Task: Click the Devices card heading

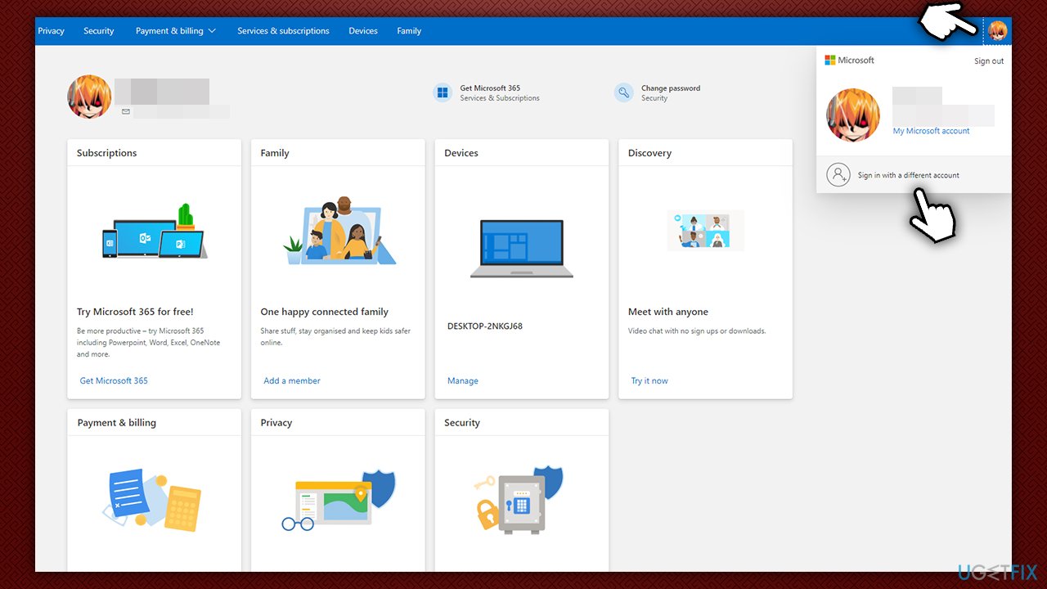Action: [x=461, y=153]
